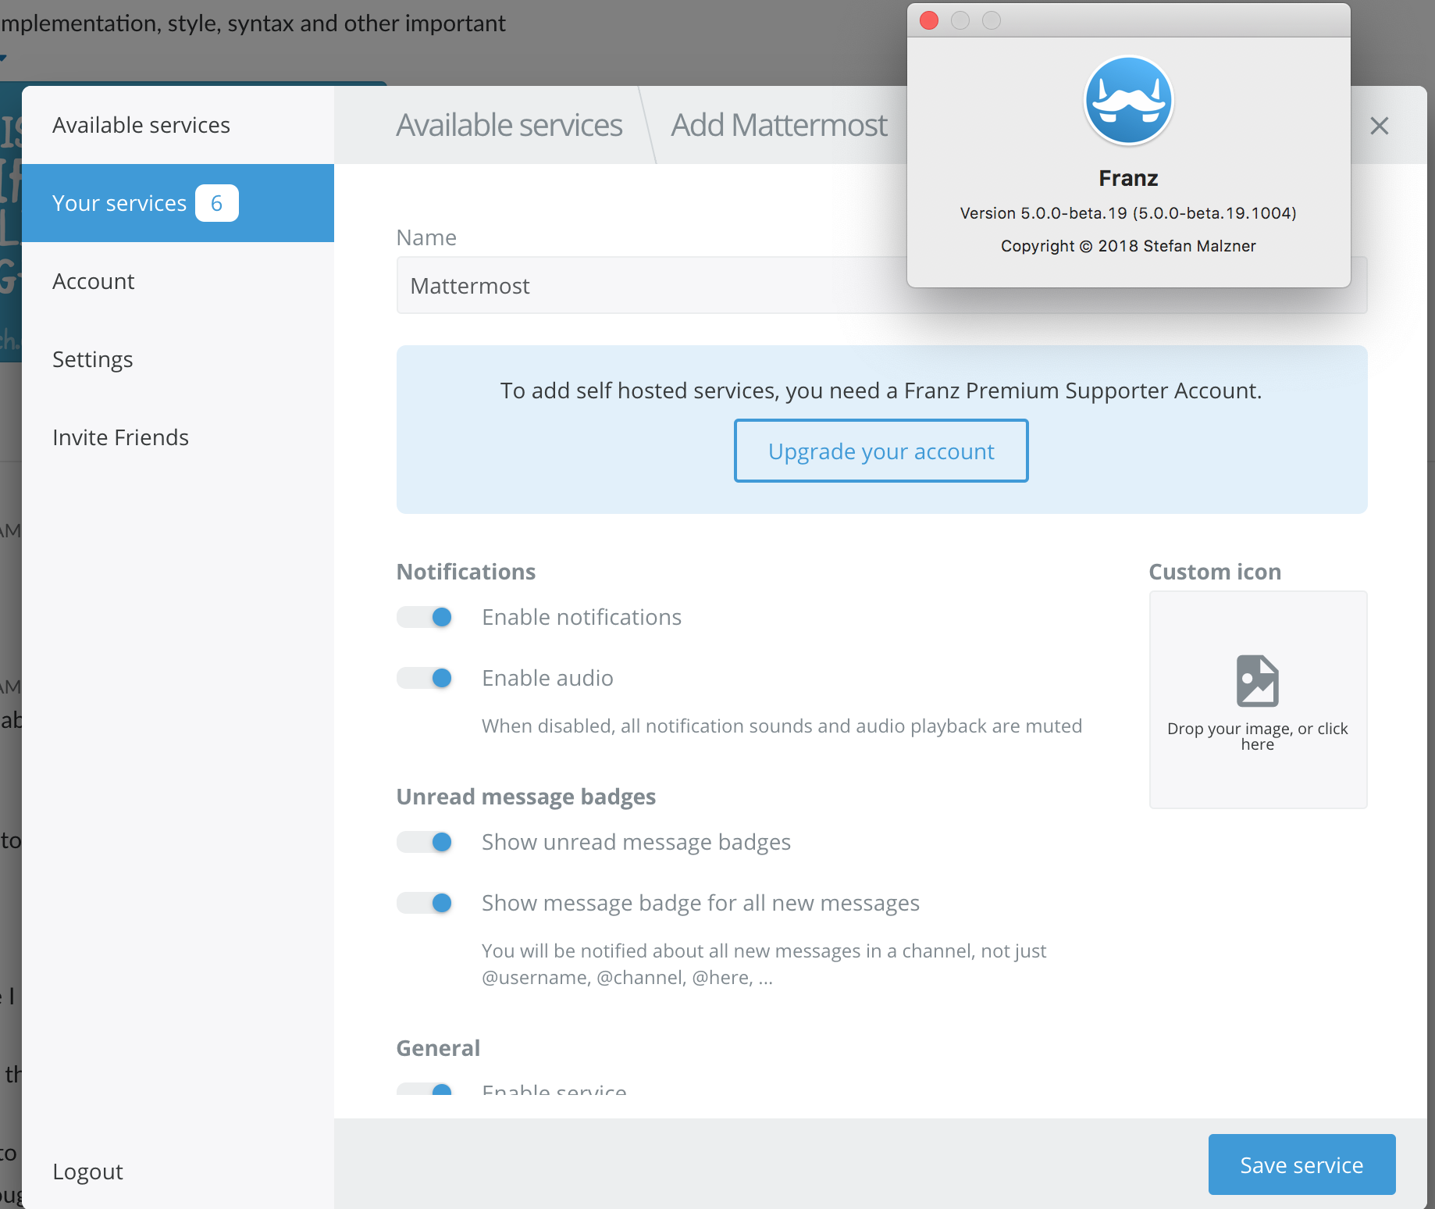Toggle the Enable service switch
This screenshot has height=1209, width=1435.
click(x=425, y=1089)
